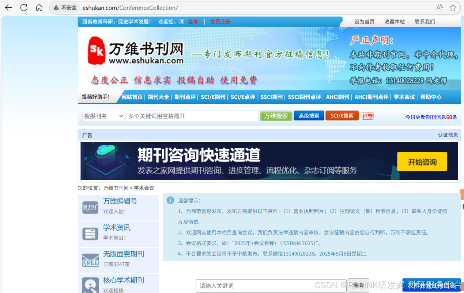This screenshot has height=293, width=464.
Task: Add page to favorites with star icon
Action: [x=453, y=8]
